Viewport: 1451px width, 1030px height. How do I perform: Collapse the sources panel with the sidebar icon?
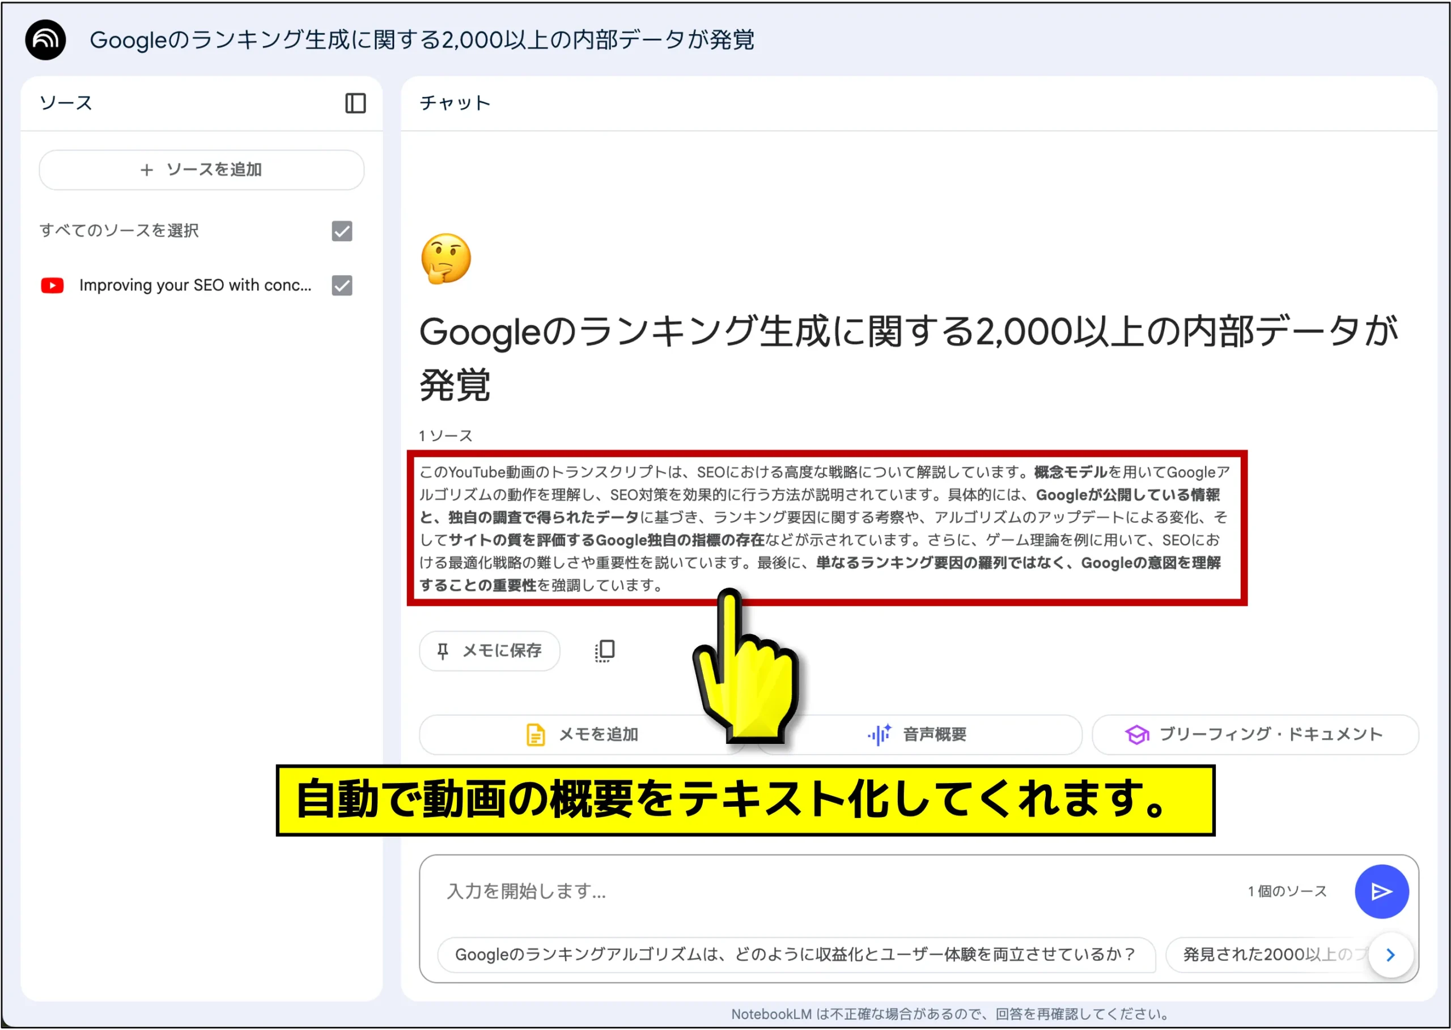(355, 103)
